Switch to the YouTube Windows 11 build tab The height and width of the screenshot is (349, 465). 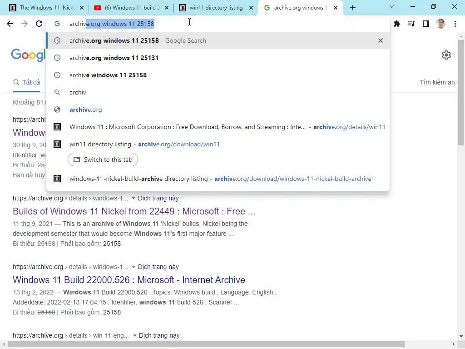[x=131, y=8]
